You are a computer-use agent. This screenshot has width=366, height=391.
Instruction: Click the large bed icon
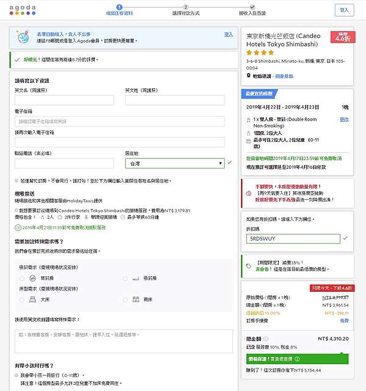tap(33, 299)
